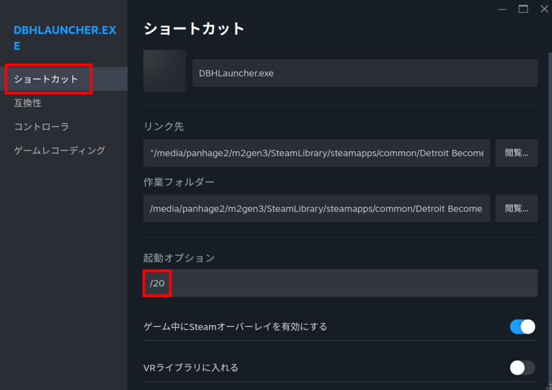Browse for the 作業フォルダー directory

tap(516, 208)
